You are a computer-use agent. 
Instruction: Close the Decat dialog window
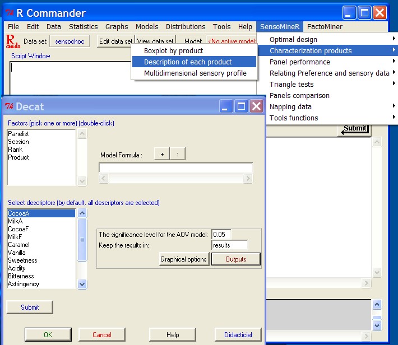256,106
